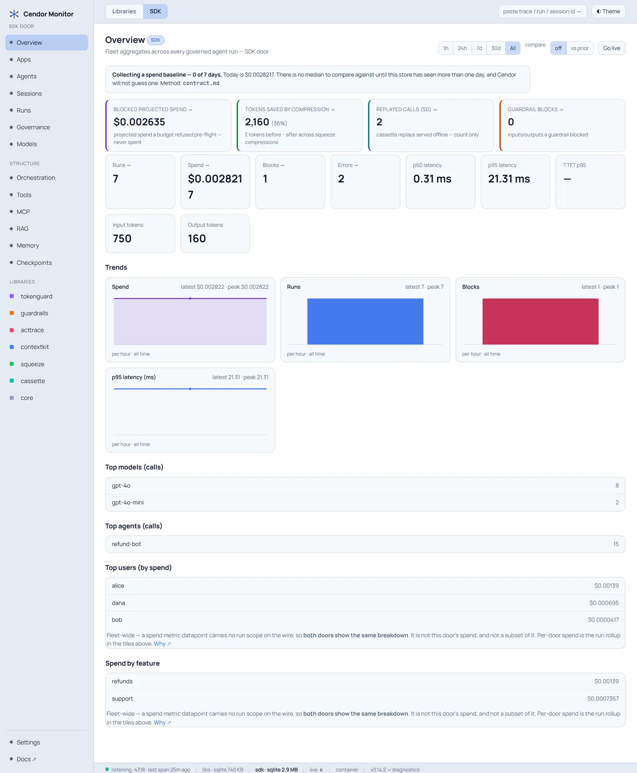This screenshot has height=773, width=637.
Task: Open the Blocks metric tile
Action: (x=290, y=182)
